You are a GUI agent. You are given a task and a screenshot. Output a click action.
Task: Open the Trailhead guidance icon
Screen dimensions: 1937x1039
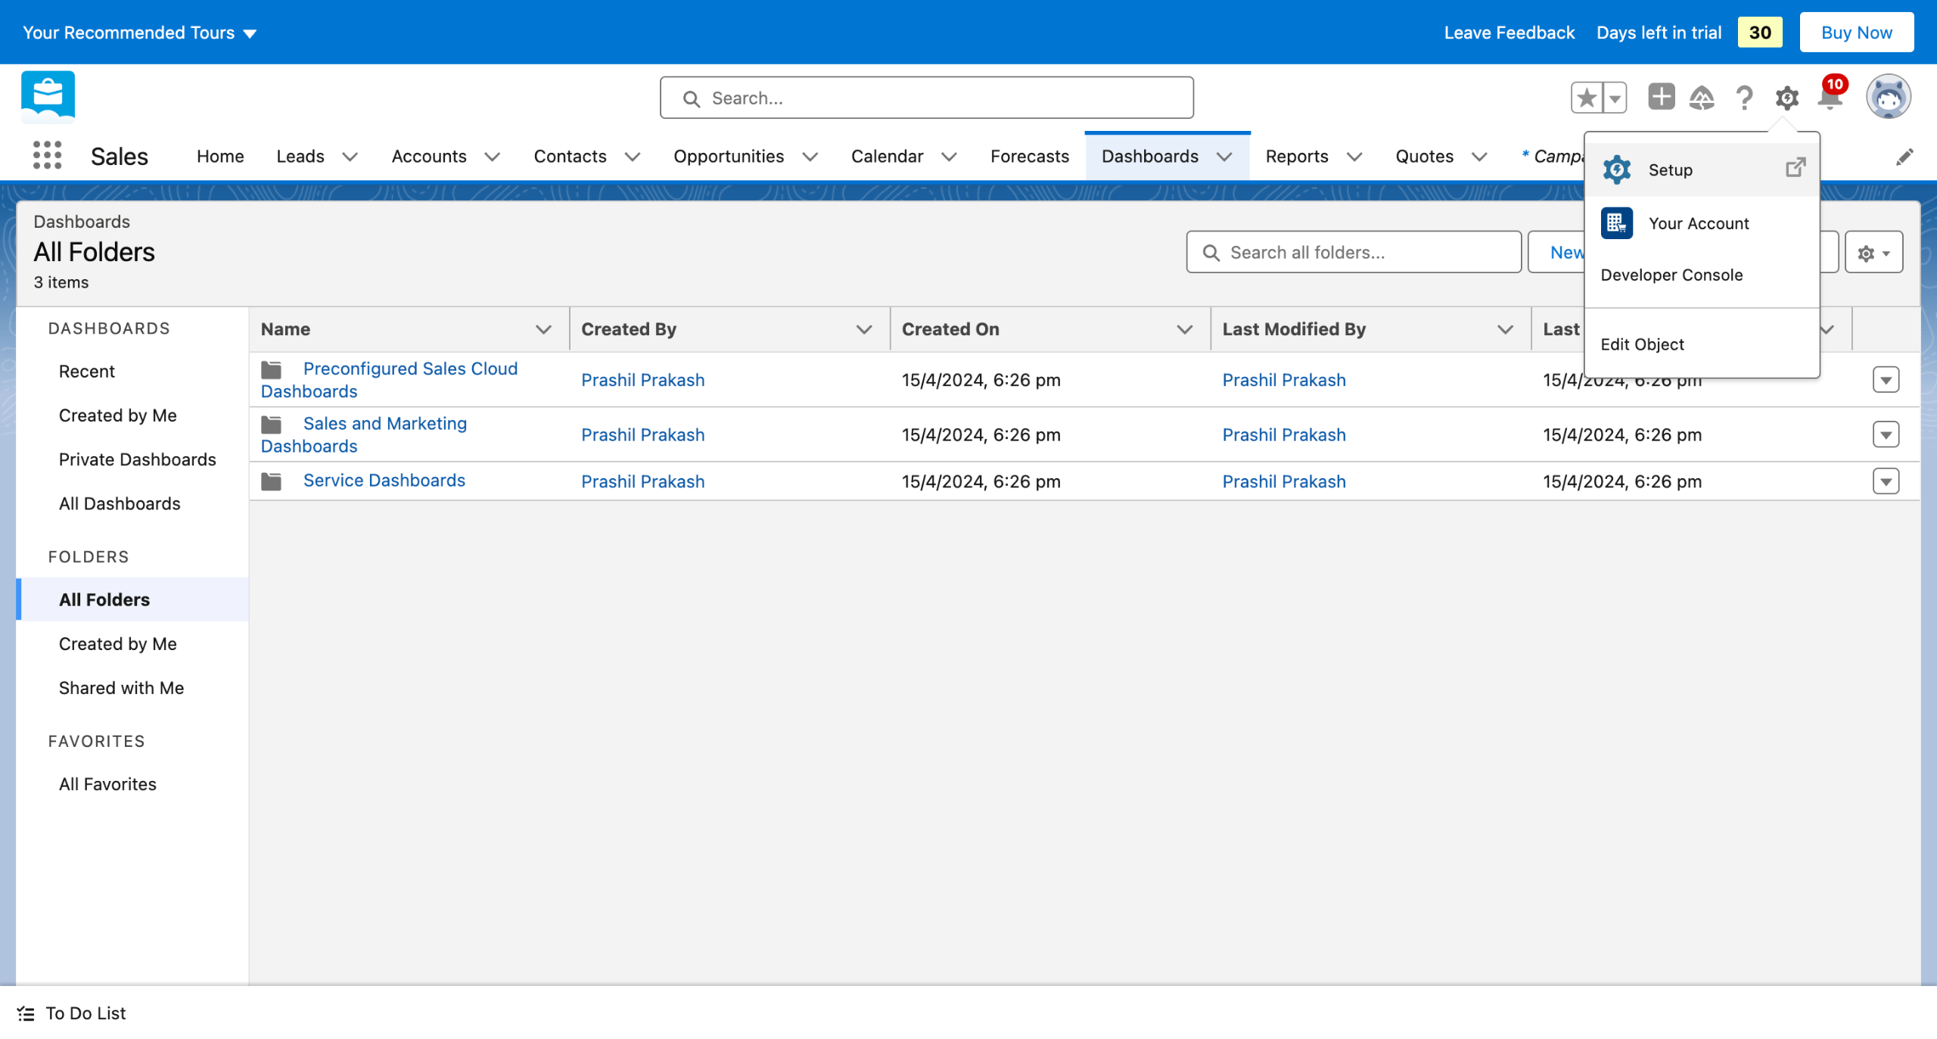tap(1702, 98)
